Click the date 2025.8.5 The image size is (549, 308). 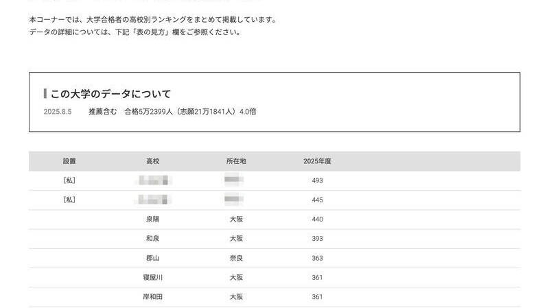click(58, 111)
